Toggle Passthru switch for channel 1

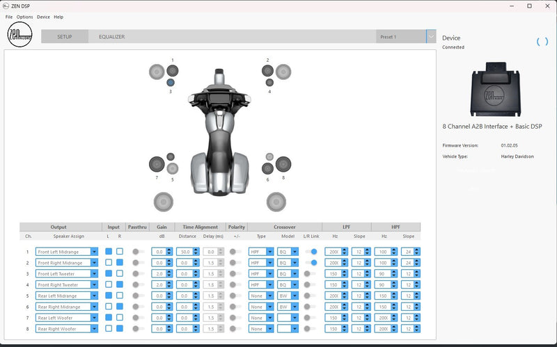[138, 252]
